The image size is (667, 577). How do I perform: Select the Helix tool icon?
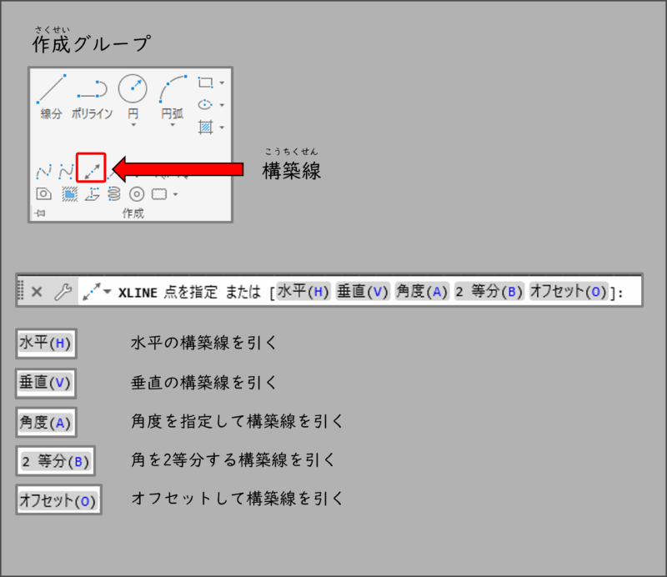tap(113, 194)
